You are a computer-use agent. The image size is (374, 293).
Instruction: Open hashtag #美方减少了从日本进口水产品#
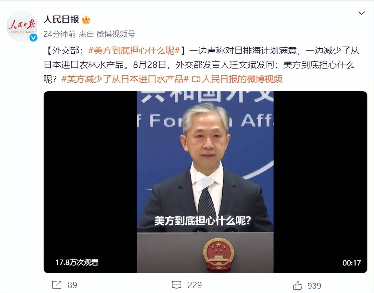coord(125,79)
